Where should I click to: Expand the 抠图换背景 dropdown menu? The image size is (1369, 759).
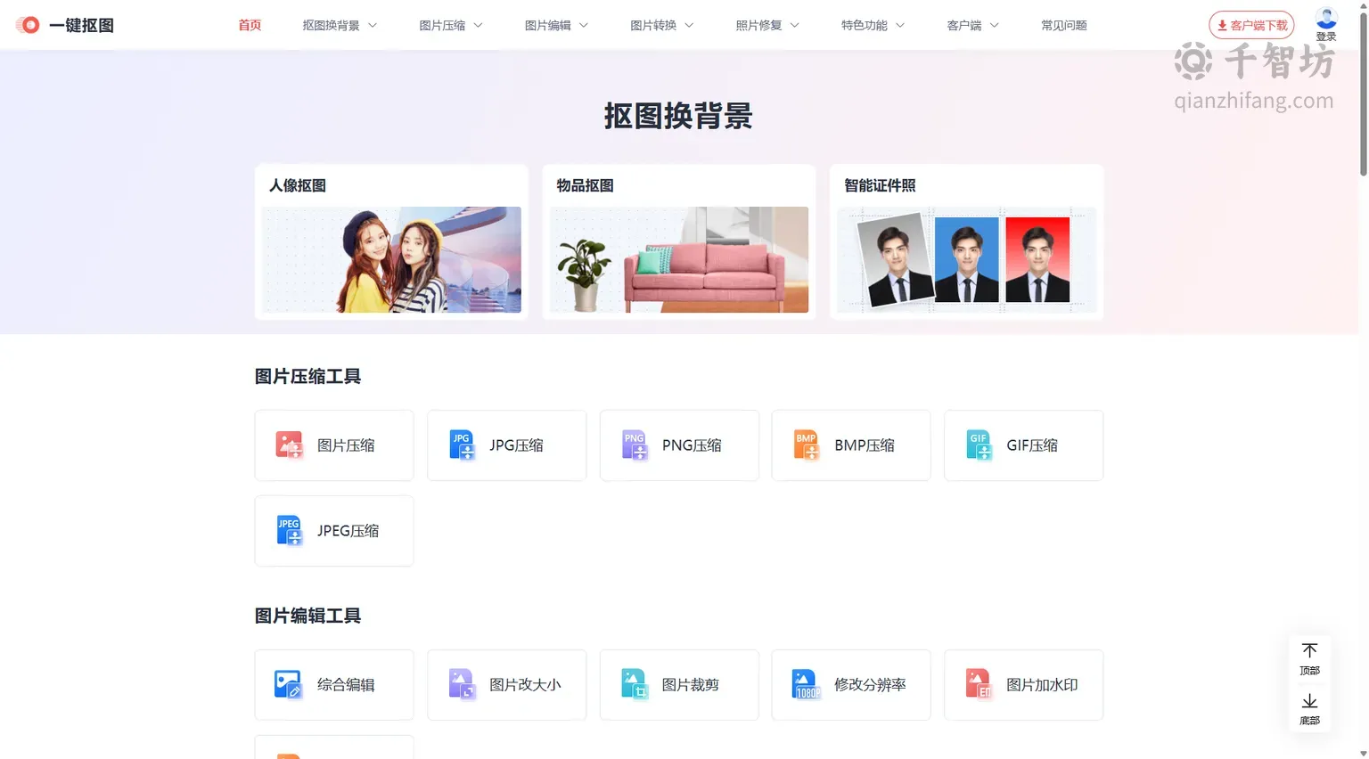[340, 25]
